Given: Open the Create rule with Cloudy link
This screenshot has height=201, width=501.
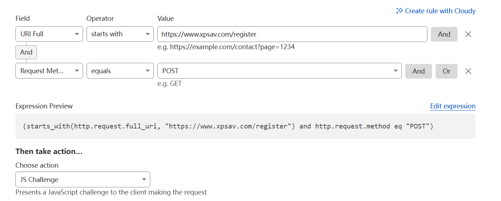Looking at the screenshot, I should pyautogui.click(x=440, y=11).
